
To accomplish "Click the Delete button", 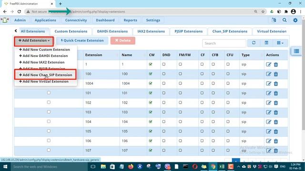I will click(x=123, y=40).
